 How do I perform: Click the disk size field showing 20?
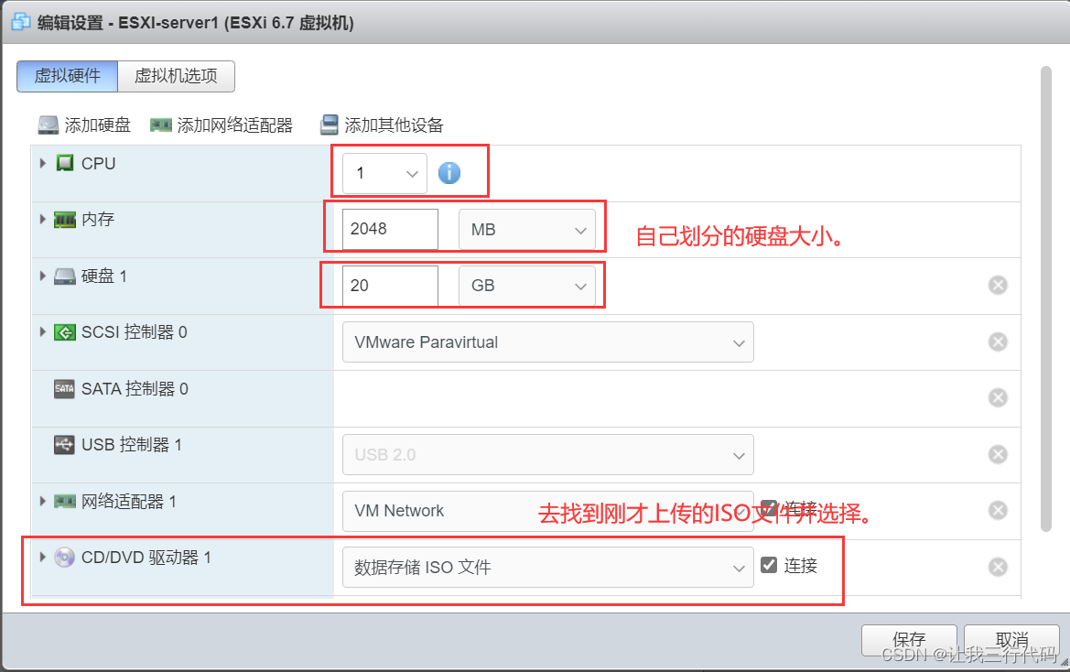(390, 285)
